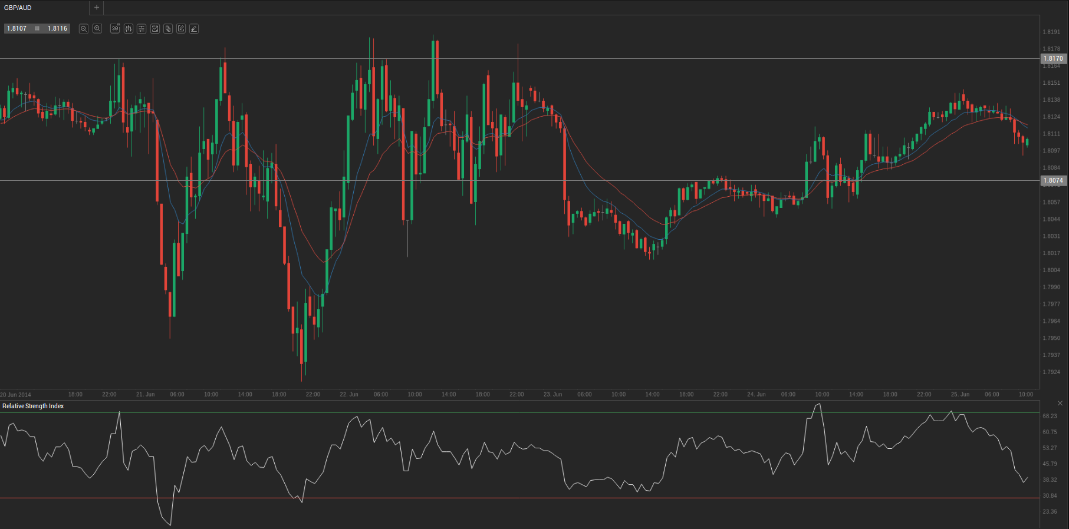The width and height of the screenshot is (1069, 529).
Task: Open the chart settings sliders icon
Action: (142, 28)
